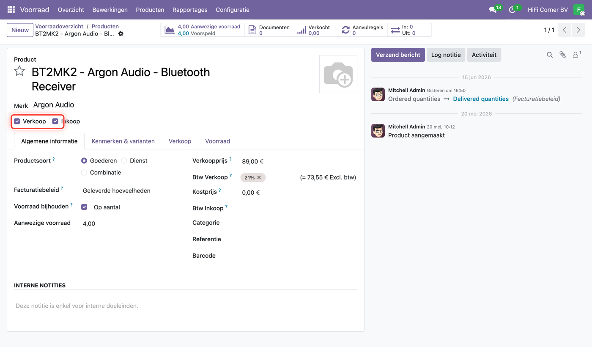592x347 pixels.
Task: Open the Kostprijs help question mark
Action: click(220, 190)
